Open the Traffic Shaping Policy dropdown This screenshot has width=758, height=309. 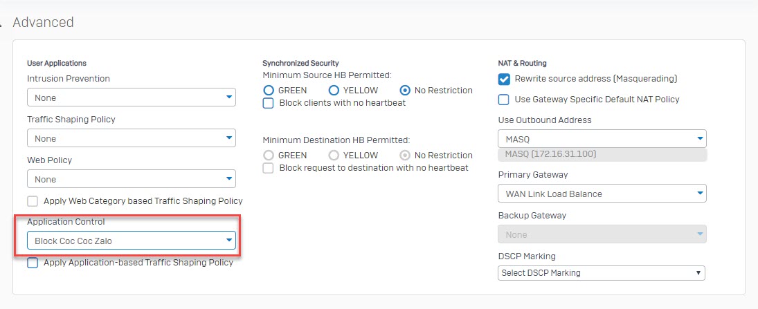pos(132,138)
